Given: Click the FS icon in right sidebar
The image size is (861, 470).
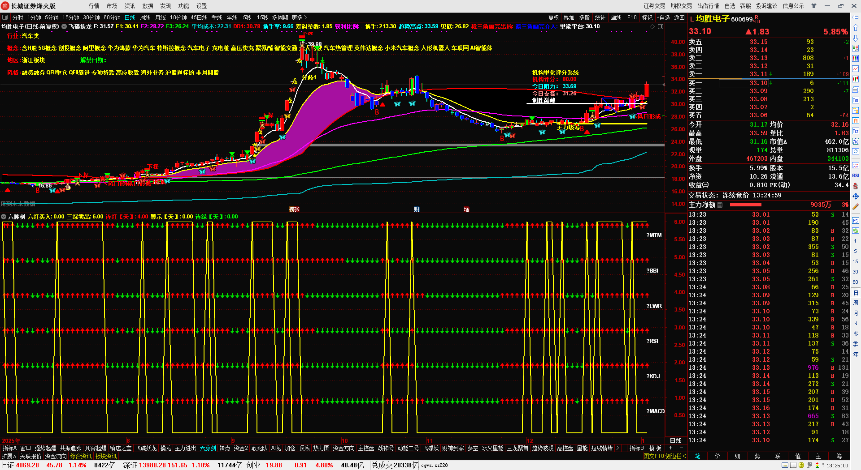Looking at the screenshot, I should pyautogui.click(x=856, y=221).
